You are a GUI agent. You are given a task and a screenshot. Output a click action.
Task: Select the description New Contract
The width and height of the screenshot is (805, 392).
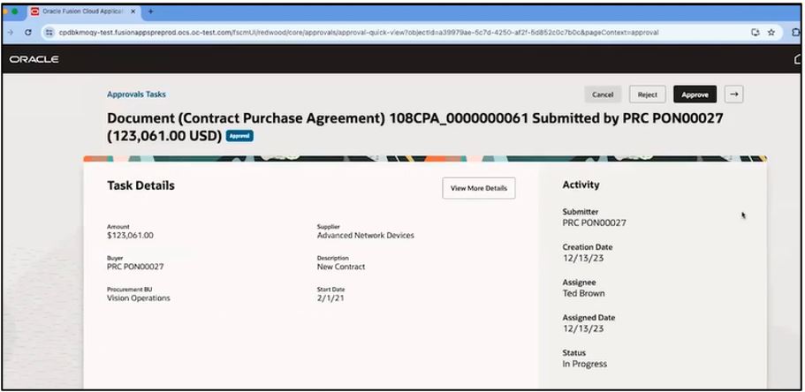pyautogui.click(x=341, y=267)
